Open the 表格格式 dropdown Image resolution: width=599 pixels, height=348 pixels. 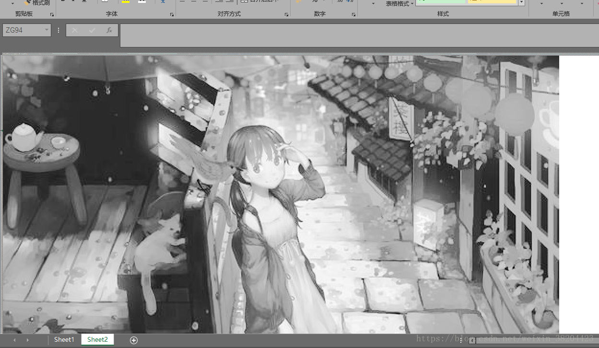(x=399, y=4)
